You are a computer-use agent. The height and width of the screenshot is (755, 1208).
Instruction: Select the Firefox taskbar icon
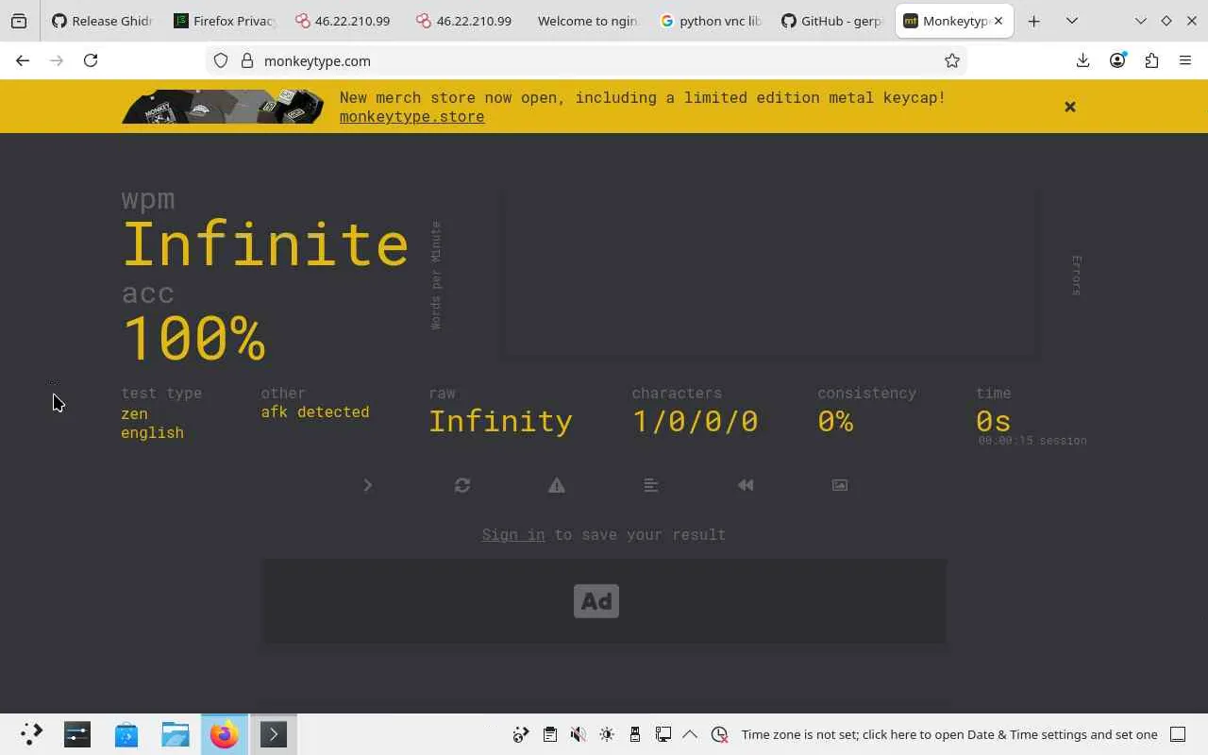click(x=225, y=734)
